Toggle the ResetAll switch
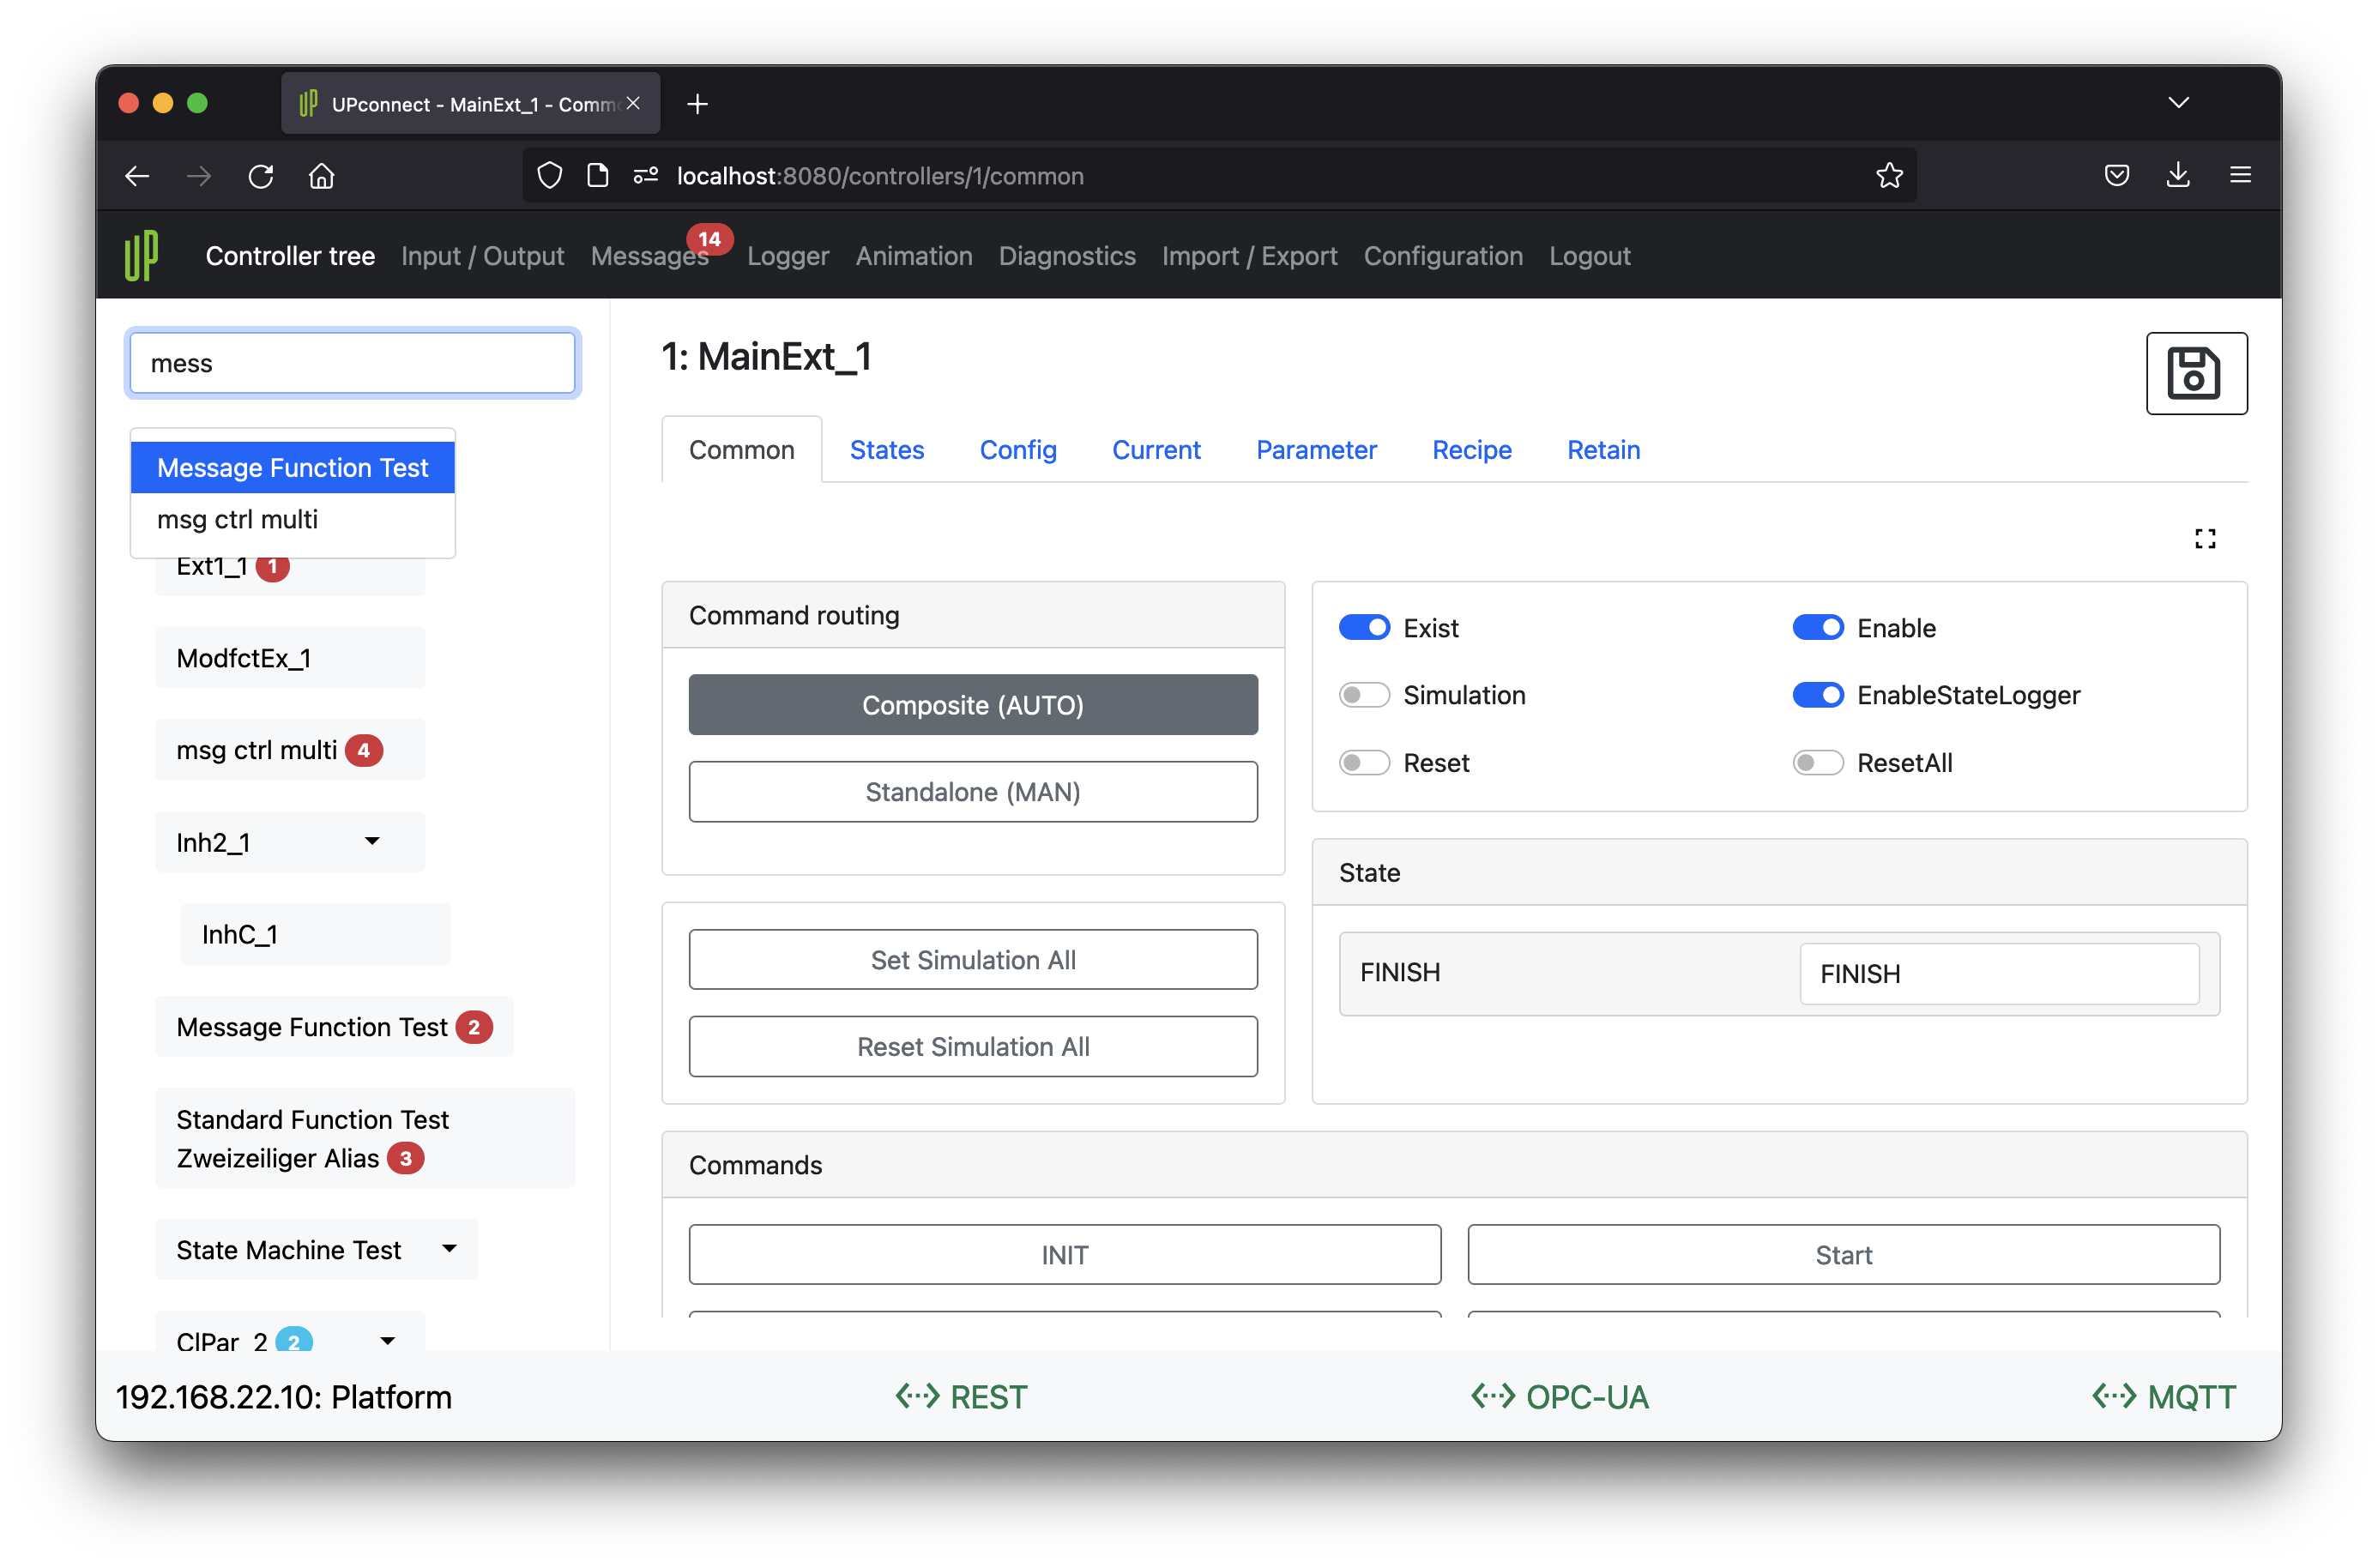2378x1568 pixels. 1817,763
